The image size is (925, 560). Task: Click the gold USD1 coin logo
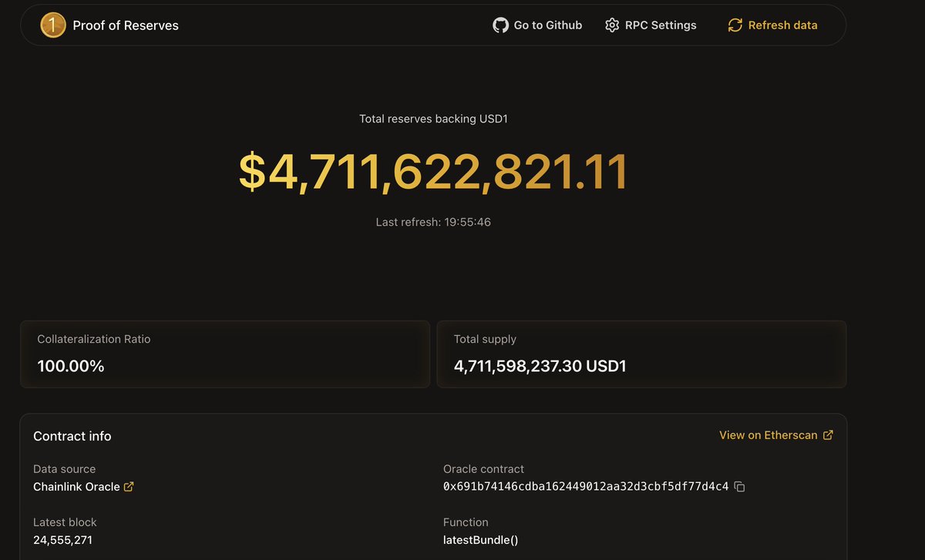coord(53,25)
